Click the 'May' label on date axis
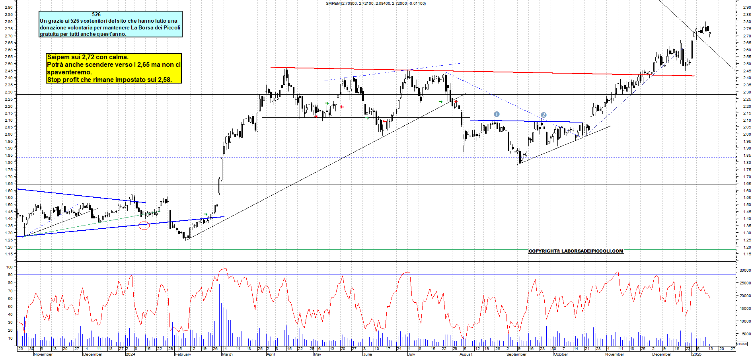This screenshot has height=356, width=752. pyautogui.click(x=318, y=354)
